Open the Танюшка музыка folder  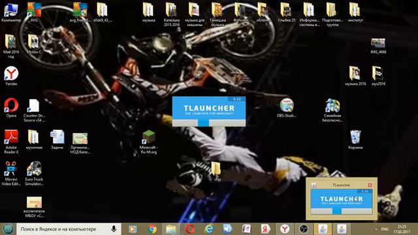217,14
